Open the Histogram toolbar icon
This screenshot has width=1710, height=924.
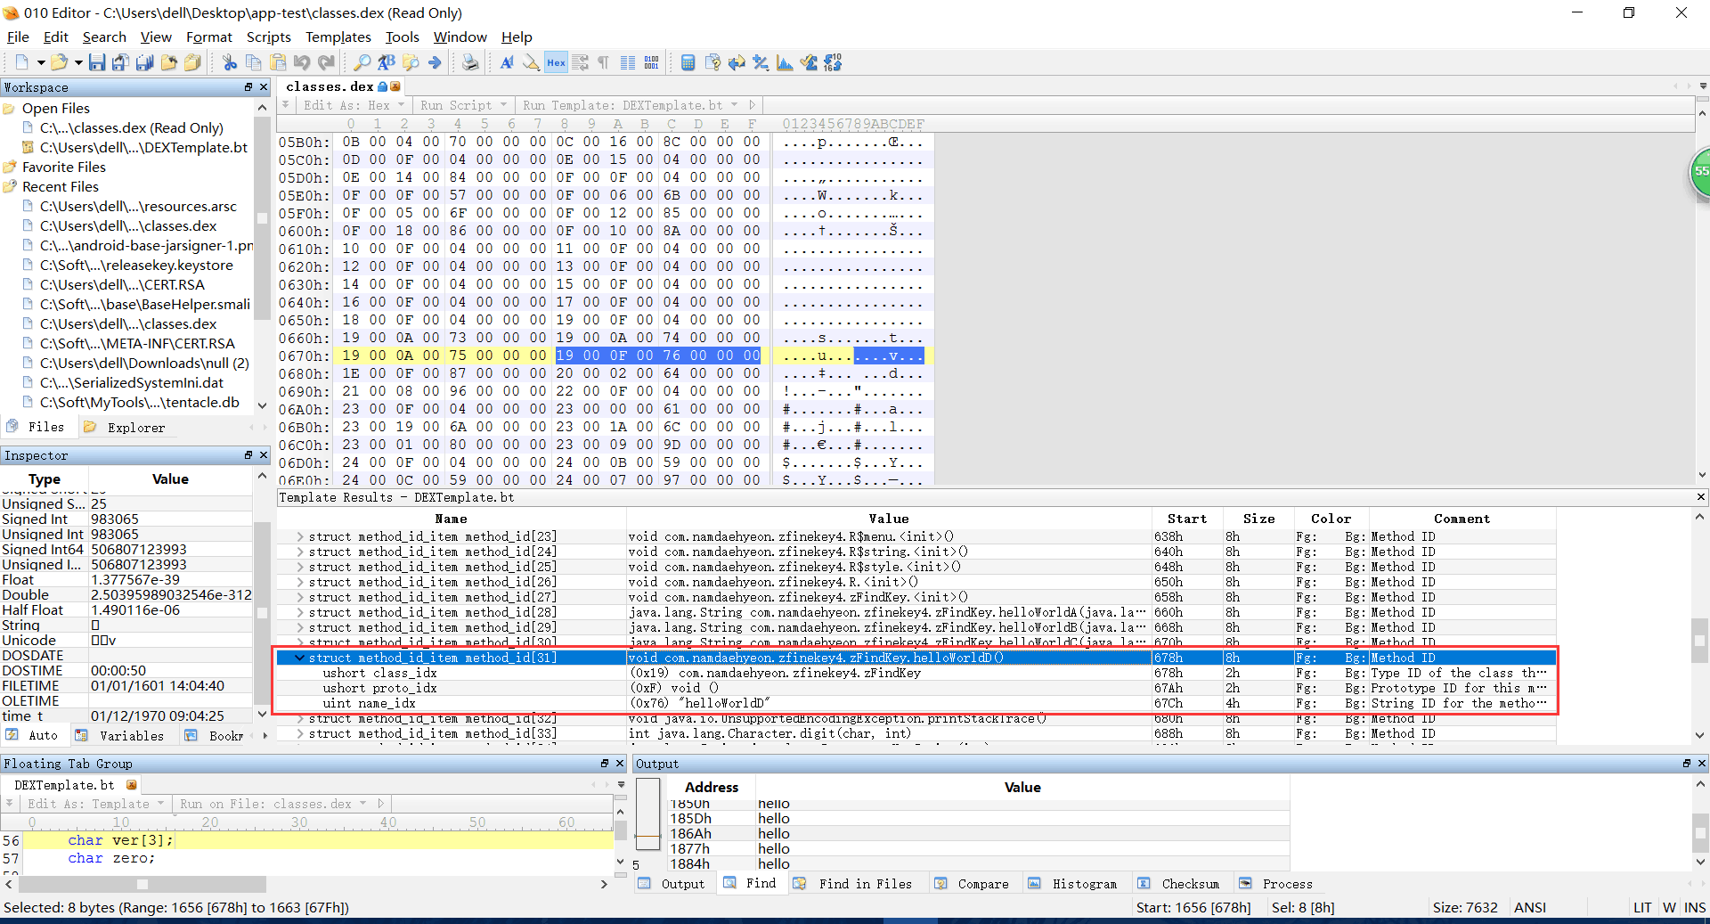click(785, 62)
